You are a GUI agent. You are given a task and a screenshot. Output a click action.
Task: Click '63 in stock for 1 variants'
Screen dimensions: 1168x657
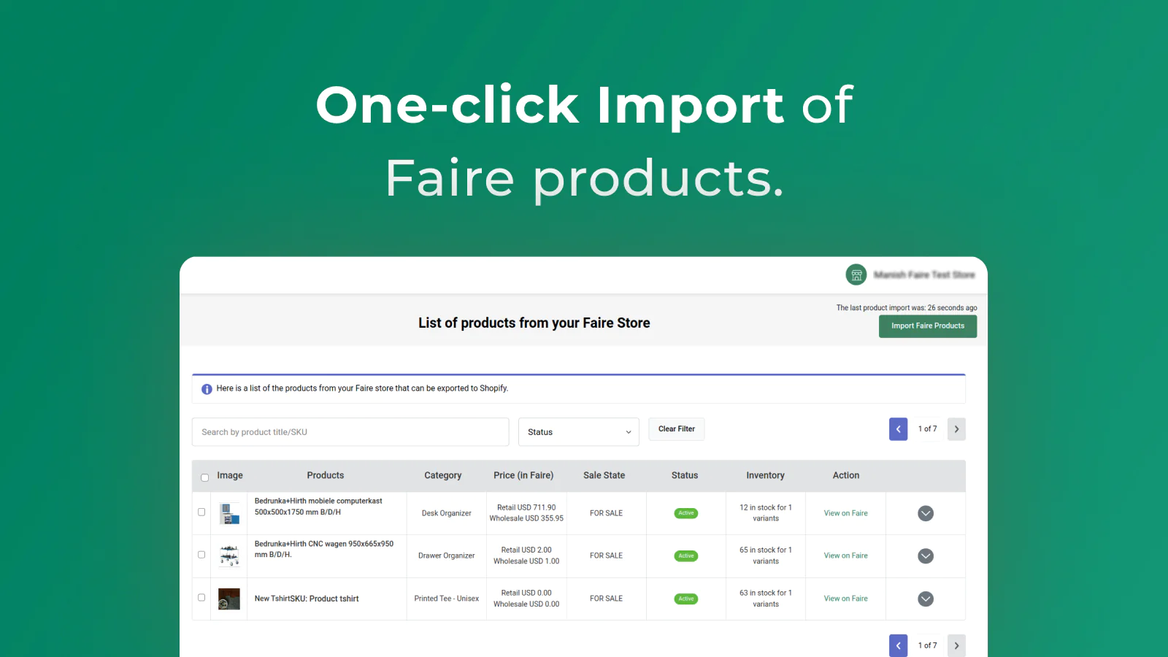pos(766,599)
